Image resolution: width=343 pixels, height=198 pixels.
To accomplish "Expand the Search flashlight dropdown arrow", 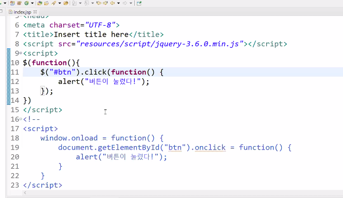I will [60, 3].
